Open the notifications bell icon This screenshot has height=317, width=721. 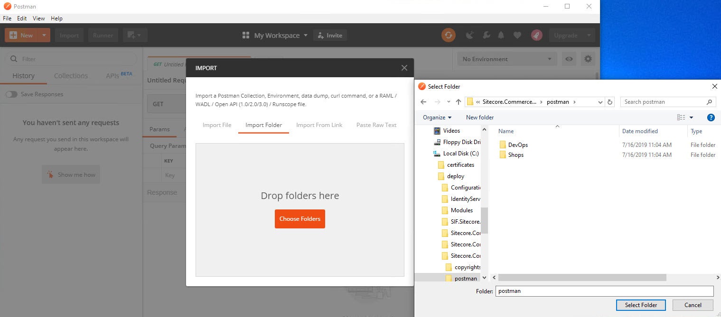pos(501,35)
